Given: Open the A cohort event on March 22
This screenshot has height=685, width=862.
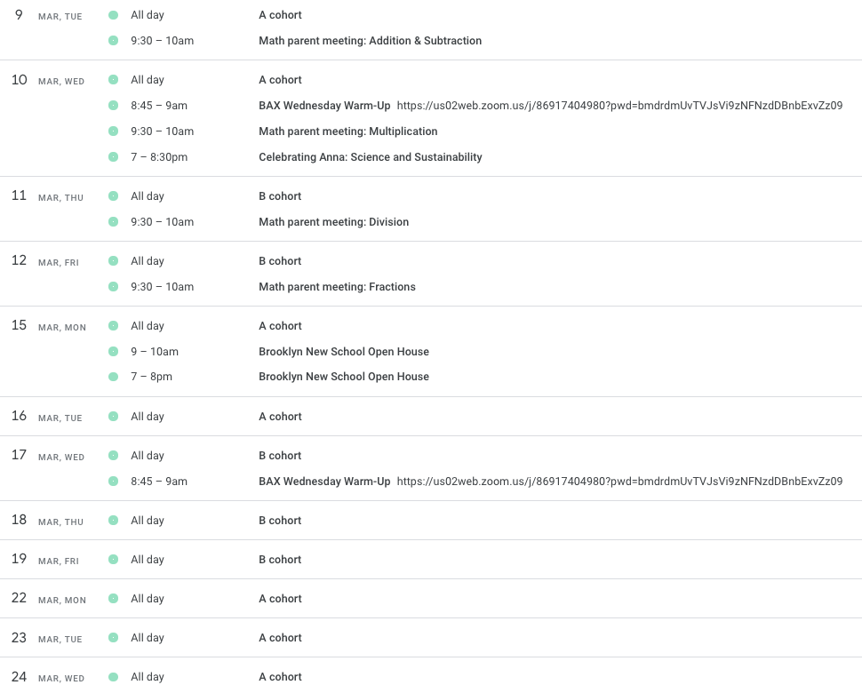Looking at the screenshot, I should pos(280,599).
